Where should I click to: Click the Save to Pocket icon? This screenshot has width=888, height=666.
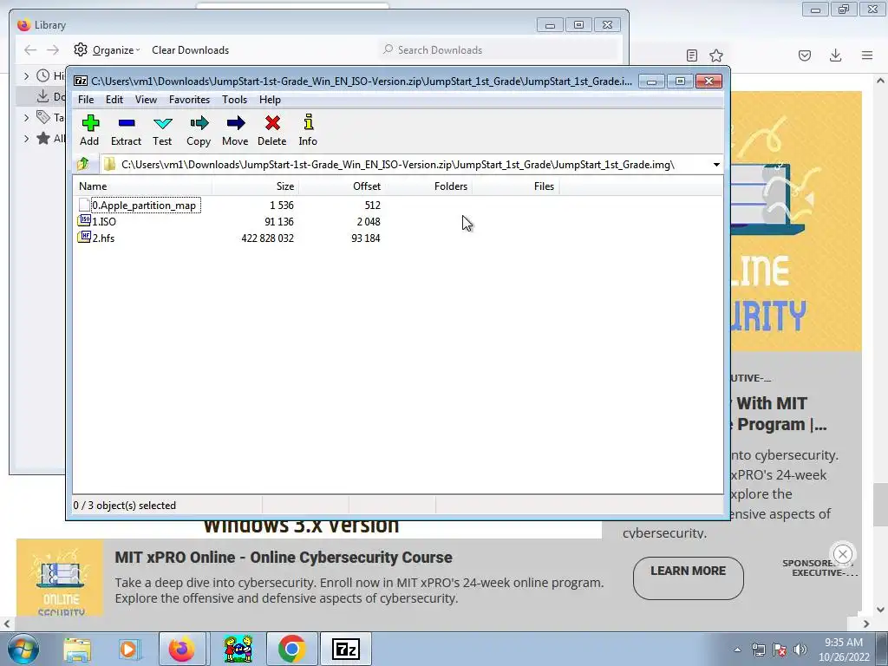805,55
